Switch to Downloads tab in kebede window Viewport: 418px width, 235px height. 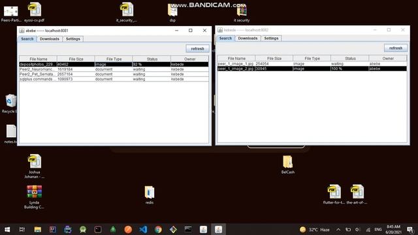pyautogui.click(x=248, y=39)
